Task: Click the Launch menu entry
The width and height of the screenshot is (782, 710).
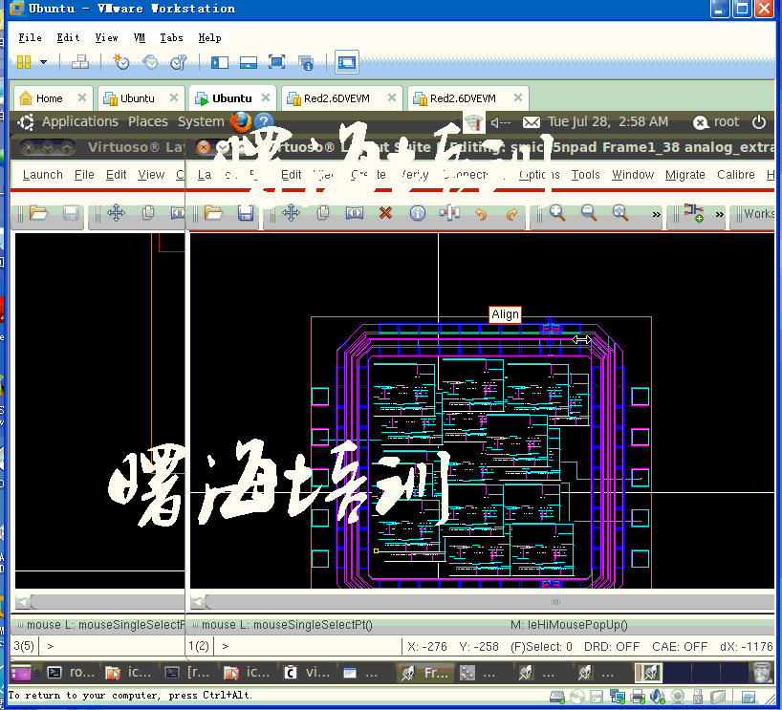Action: [42, 175]
